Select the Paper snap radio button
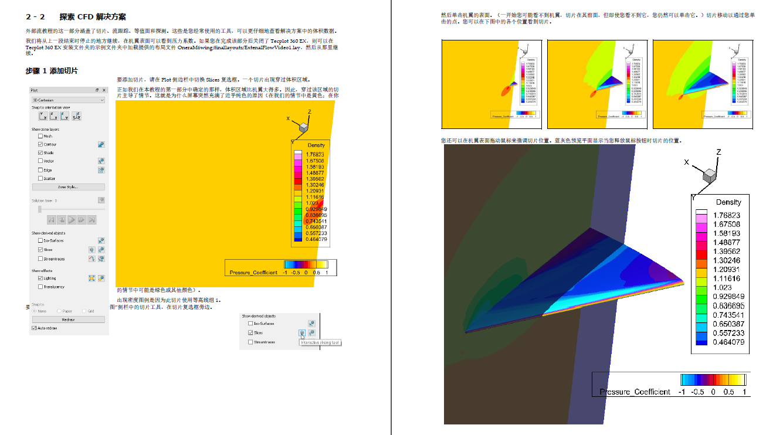Image resolution: width=783 pixels, height=435 pixels. (x=58, y=311)
